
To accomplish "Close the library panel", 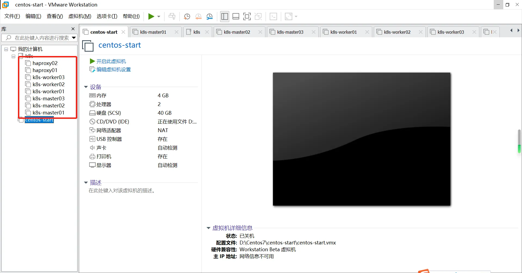I will coord(73,29).
